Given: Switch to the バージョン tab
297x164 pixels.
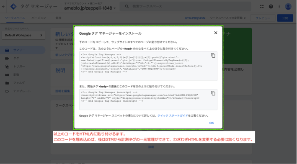Looking at the screenshot, I should coord(39,18).
